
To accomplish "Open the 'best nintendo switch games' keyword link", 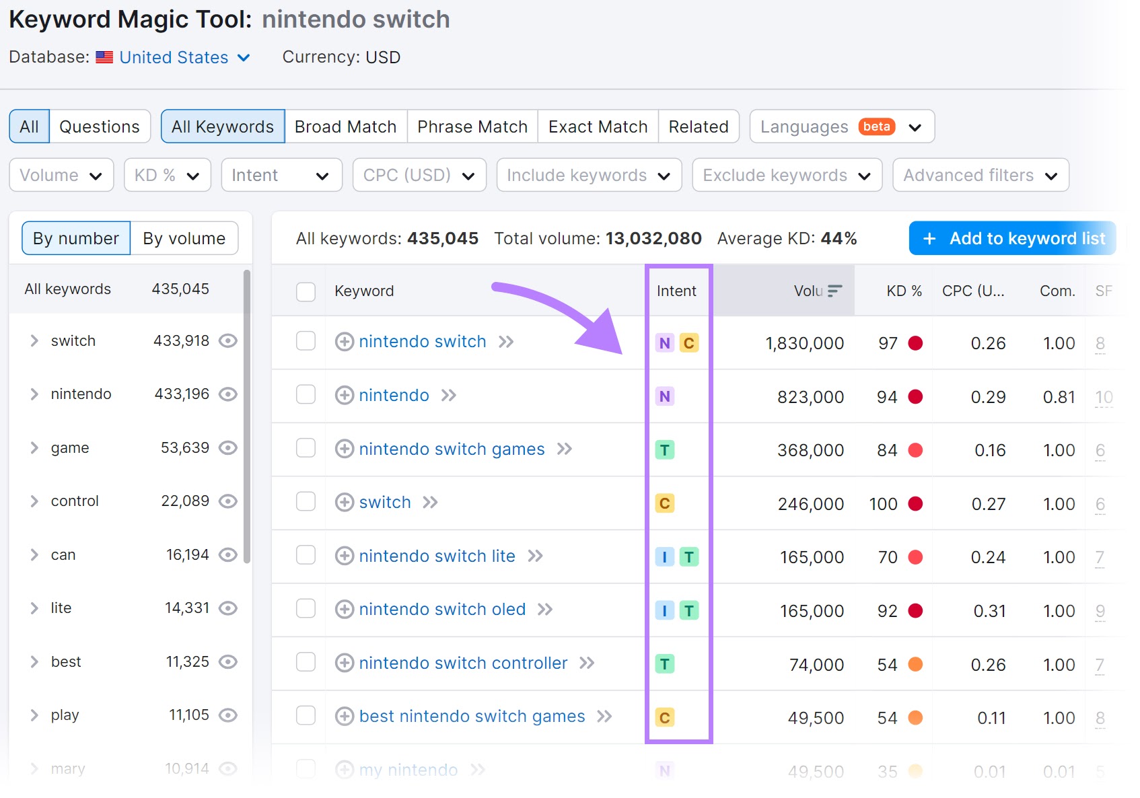I will coord(472,717).
